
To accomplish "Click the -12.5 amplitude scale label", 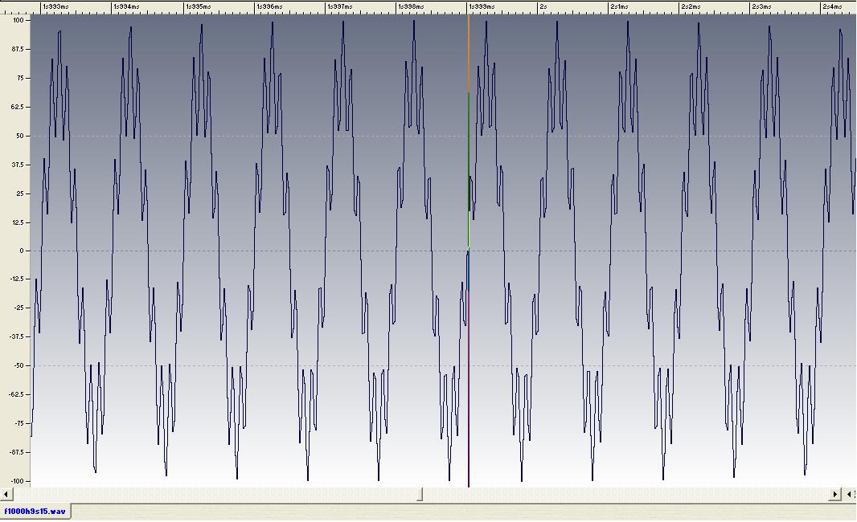I will [x=16, y=279].
